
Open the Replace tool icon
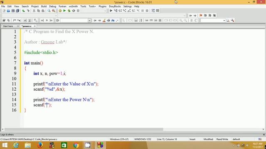(x=54, y=11)
